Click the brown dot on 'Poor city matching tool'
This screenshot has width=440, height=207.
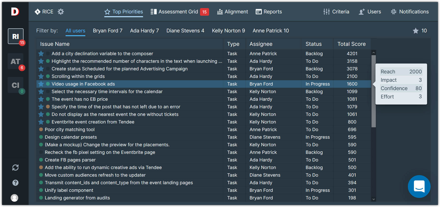(41, 130)
